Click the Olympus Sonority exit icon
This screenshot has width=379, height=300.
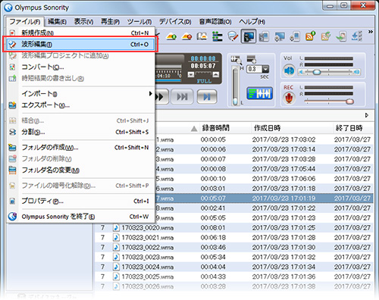12,217
